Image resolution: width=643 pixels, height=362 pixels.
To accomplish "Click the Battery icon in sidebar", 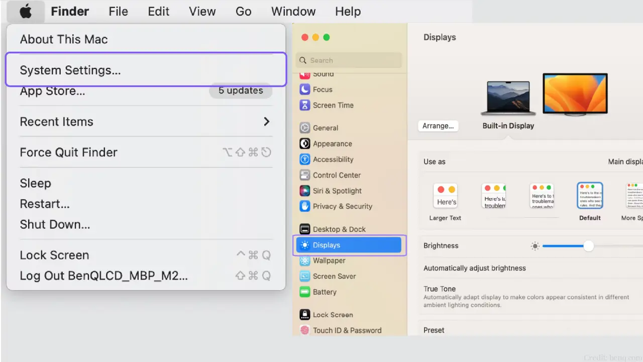I will point(304,292).
